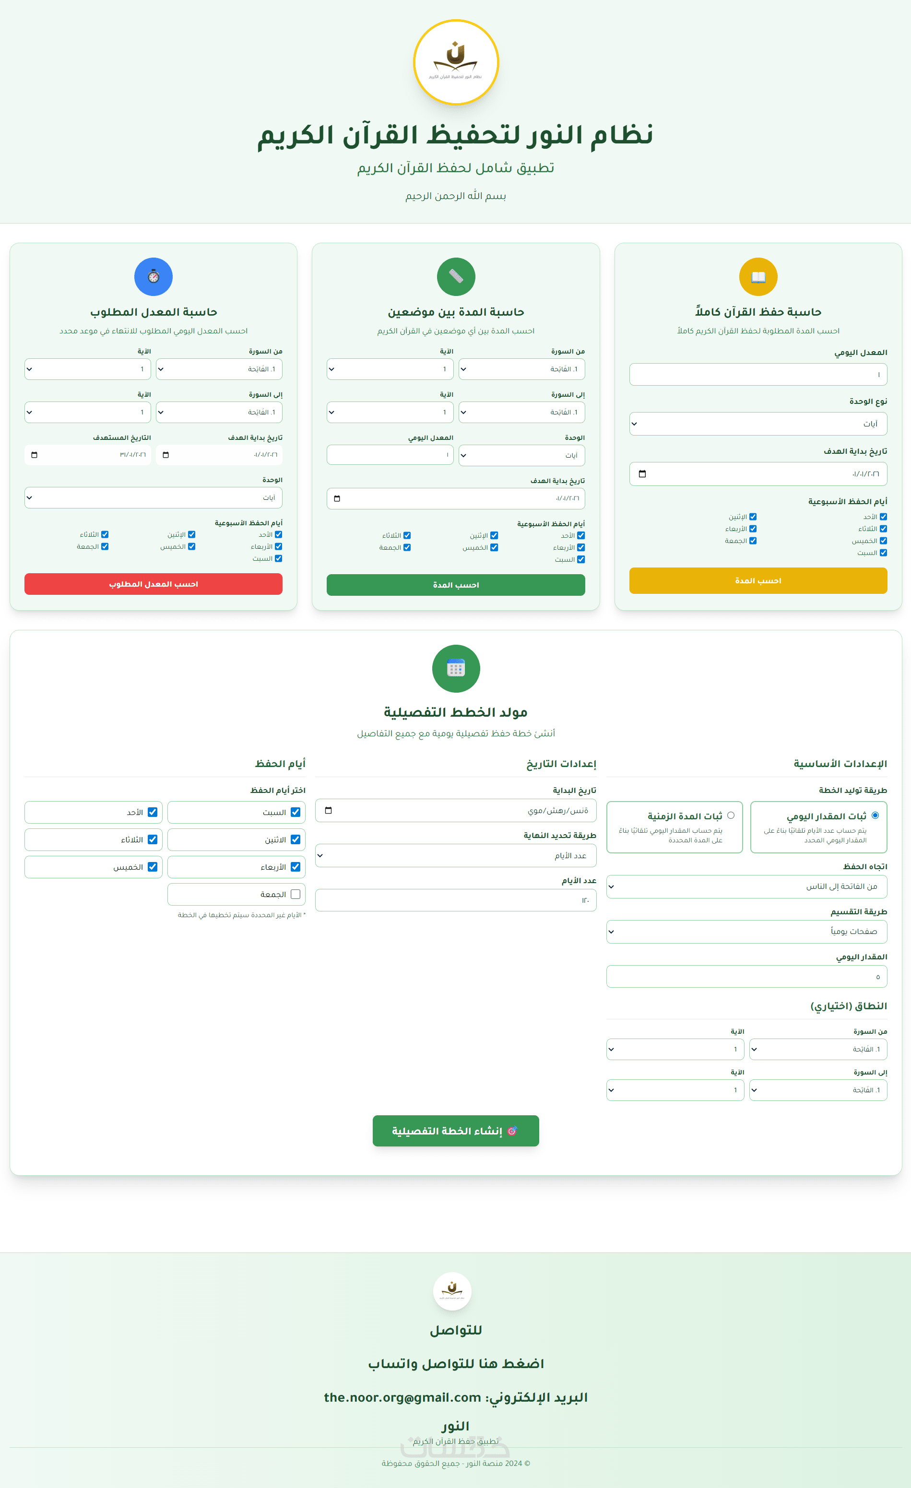Click the إنشاء الخطة التفصيلية button

[456, 1131]
